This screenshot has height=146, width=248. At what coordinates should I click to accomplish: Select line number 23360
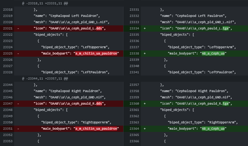134,104
